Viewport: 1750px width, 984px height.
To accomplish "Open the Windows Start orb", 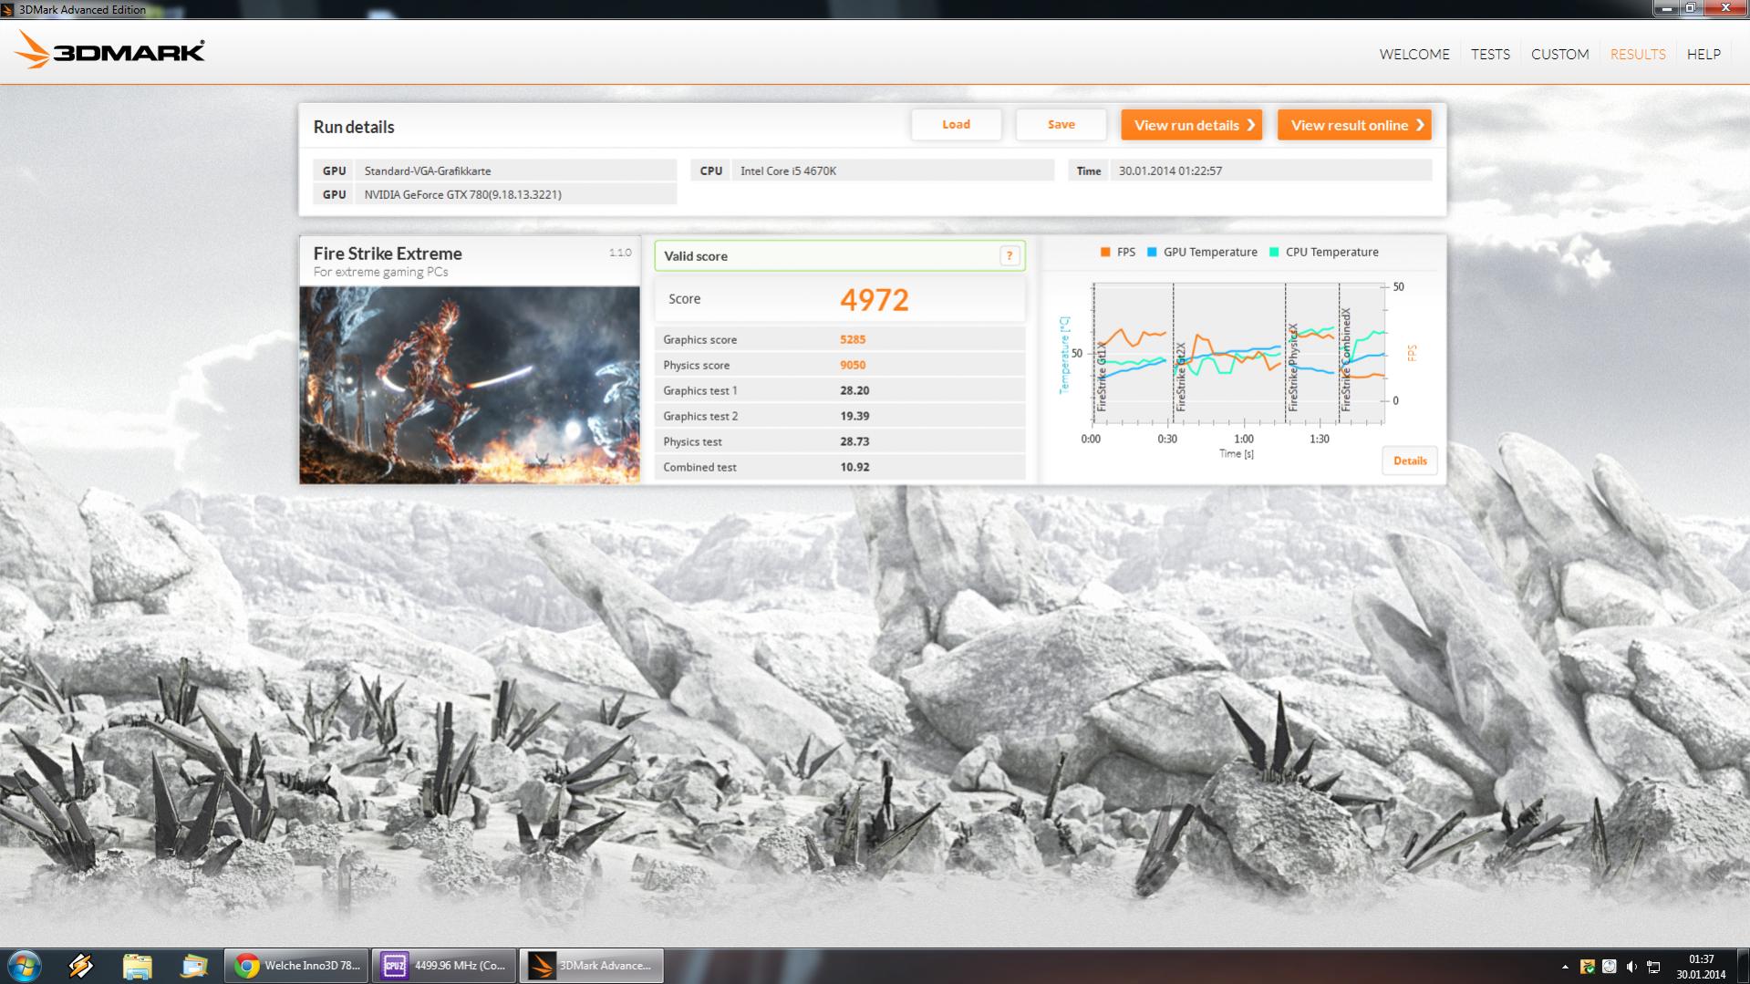I will coord(24,966).
